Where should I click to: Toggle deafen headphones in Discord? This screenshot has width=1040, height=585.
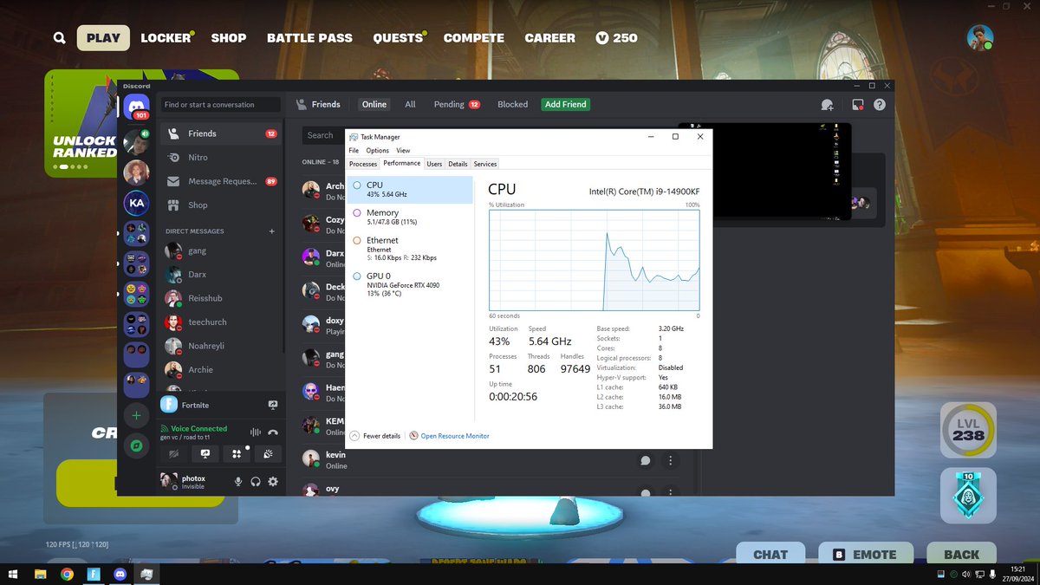pyautogui.click(x=256, y=481)
